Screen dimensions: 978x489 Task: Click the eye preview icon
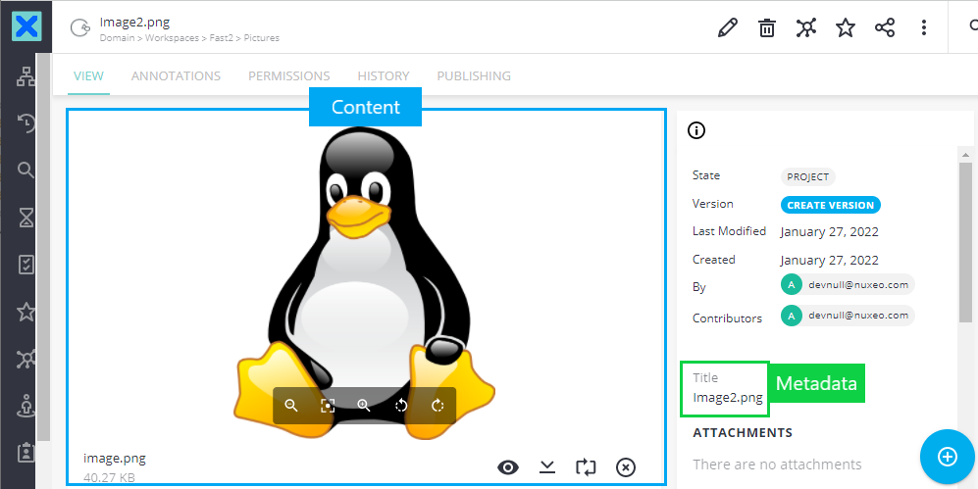click(x=508, y=467)
